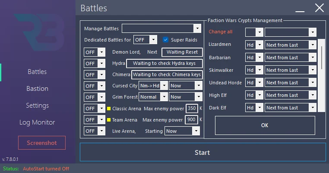
Task: Open Grim Forest OFF dropdown
Action: (x=95, y=97)
